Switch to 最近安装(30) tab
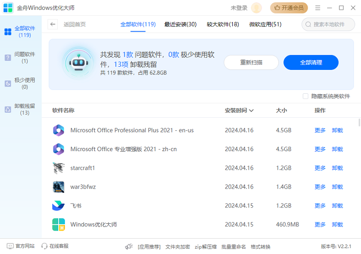 [x=180, y=24]
